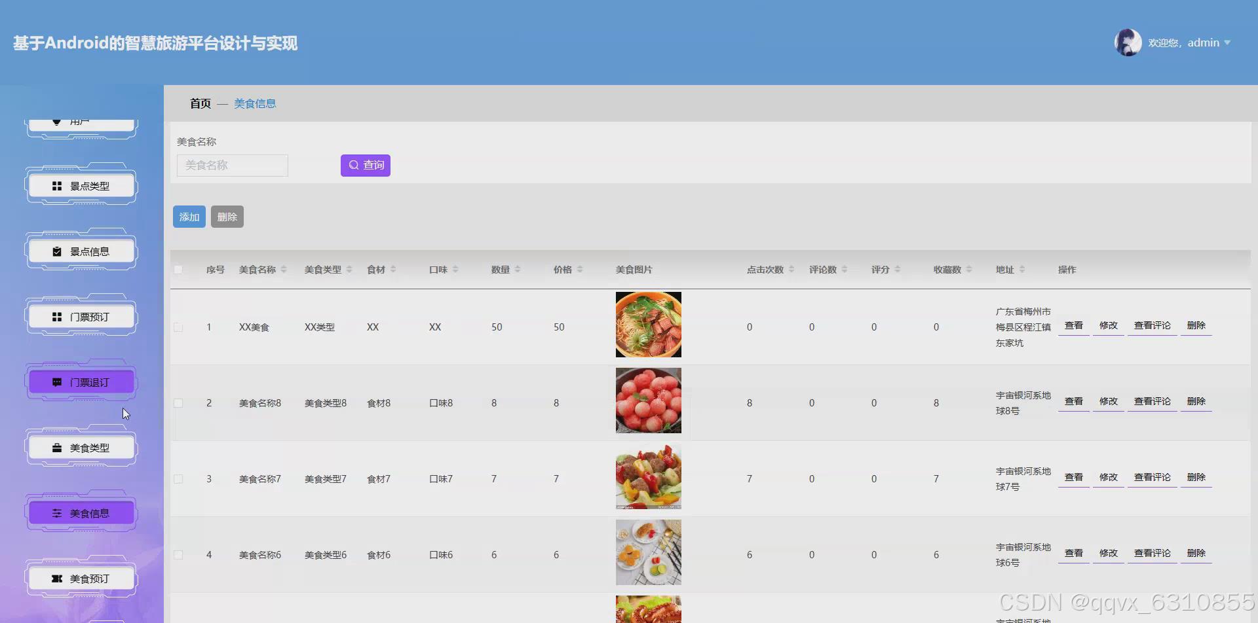Sort by 收藏数 column arrows
1258x623 pixels.
click(969, 270)
